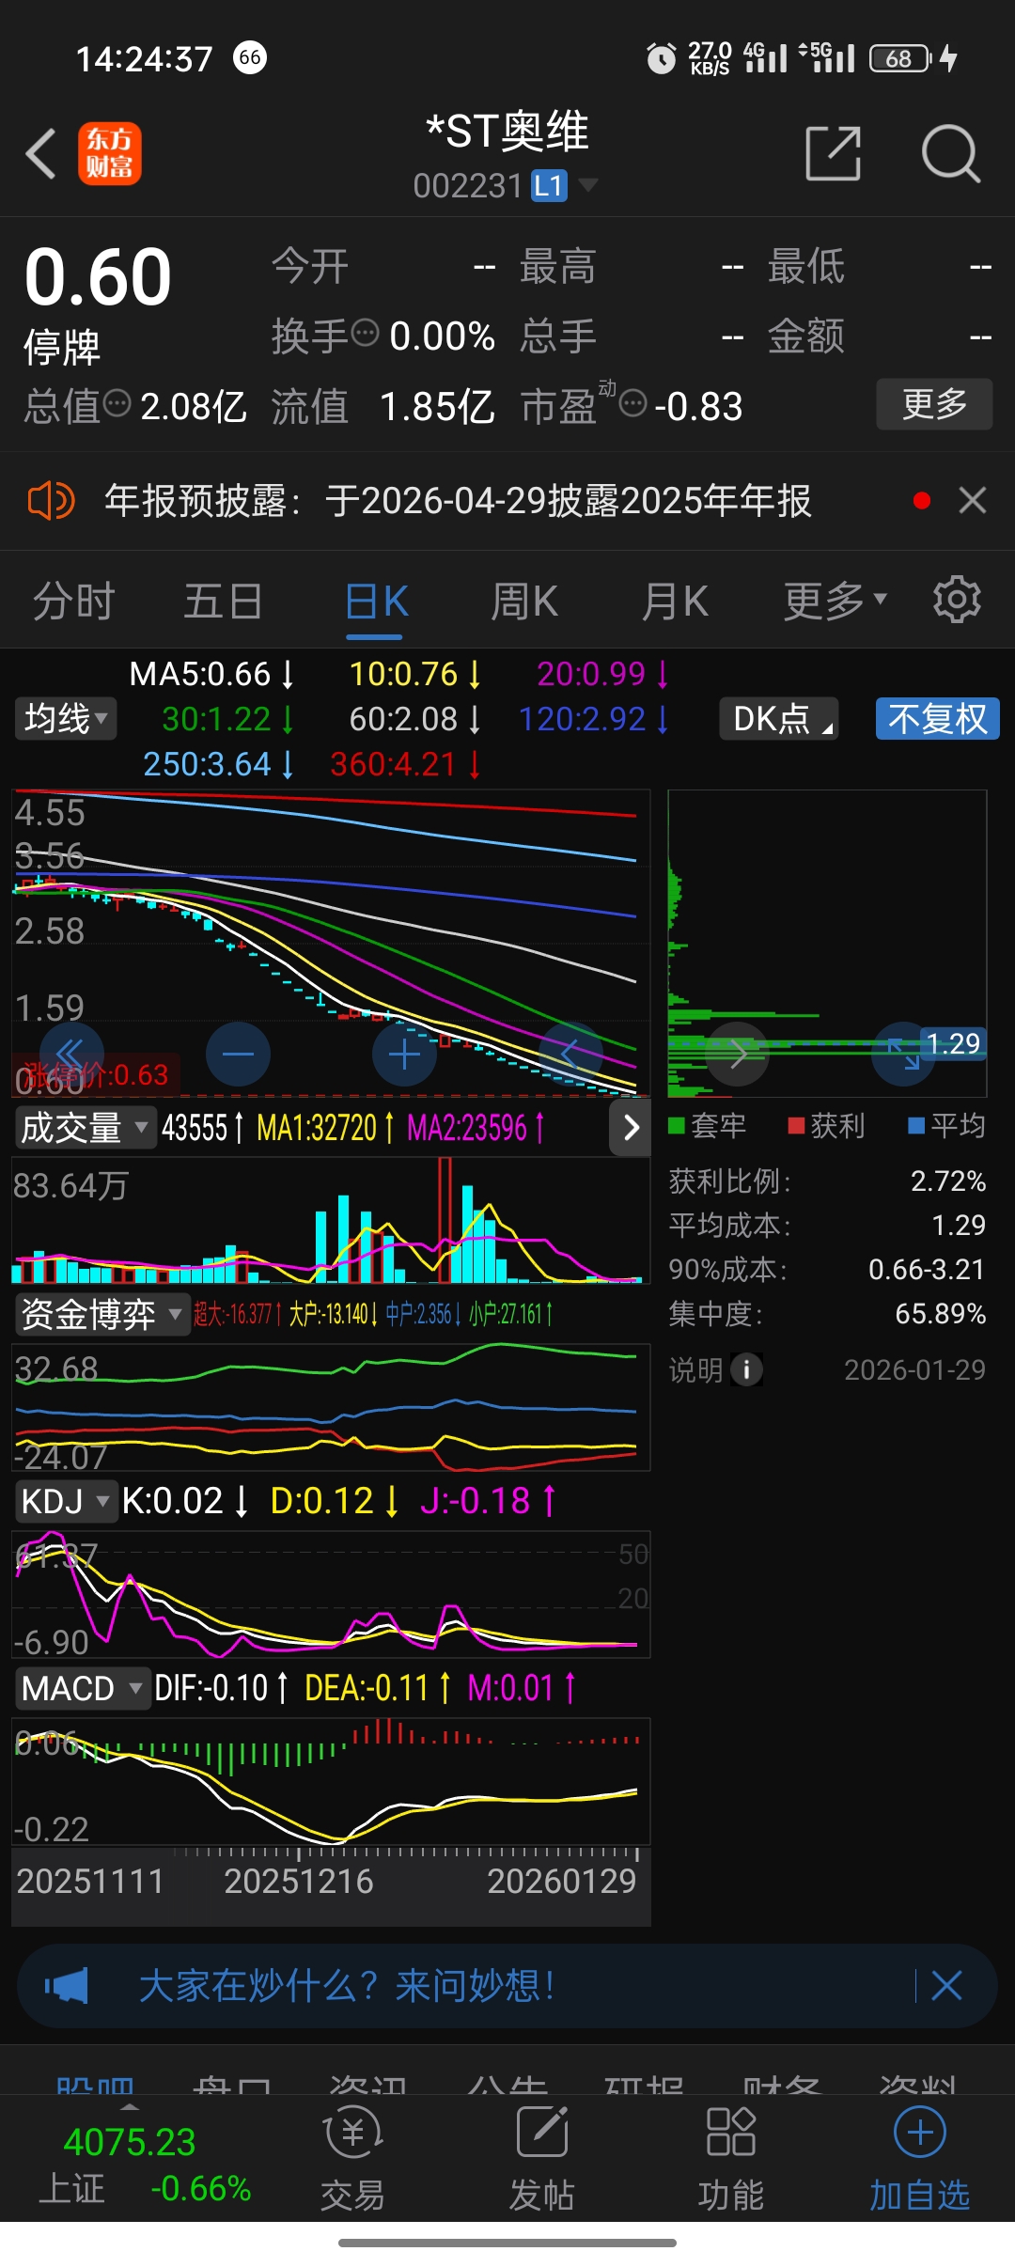The width and height of the screenshot is (1015, 2267).
Task: Open the 成交量 indicator dropdown
Action: 85,1127
